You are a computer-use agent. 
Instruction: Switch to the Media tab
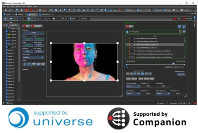8,15
